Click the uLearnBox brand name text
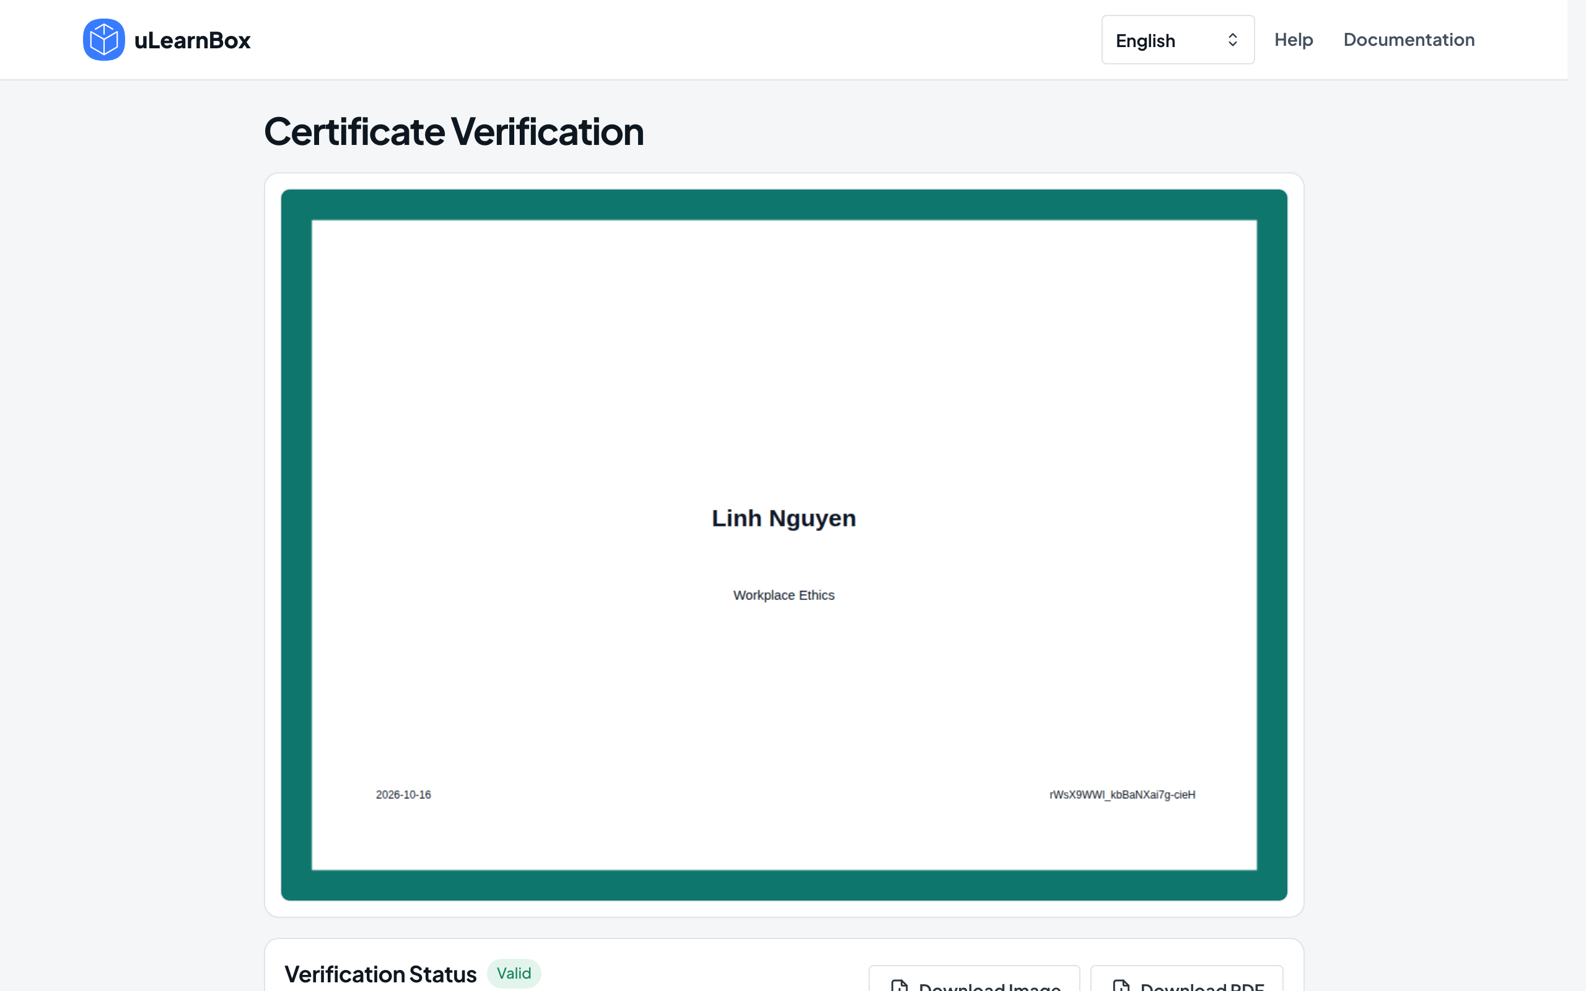Viewport: 1586px width, 991px height. point(192,41)
